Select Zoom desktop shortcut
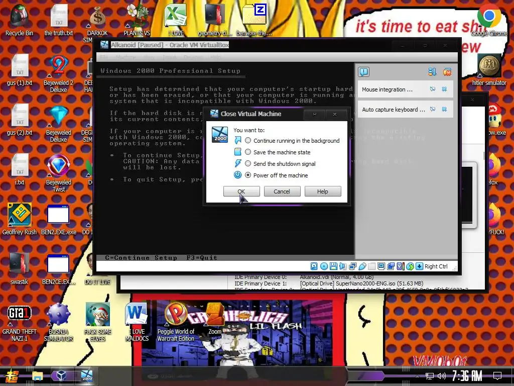 point(215,319)
